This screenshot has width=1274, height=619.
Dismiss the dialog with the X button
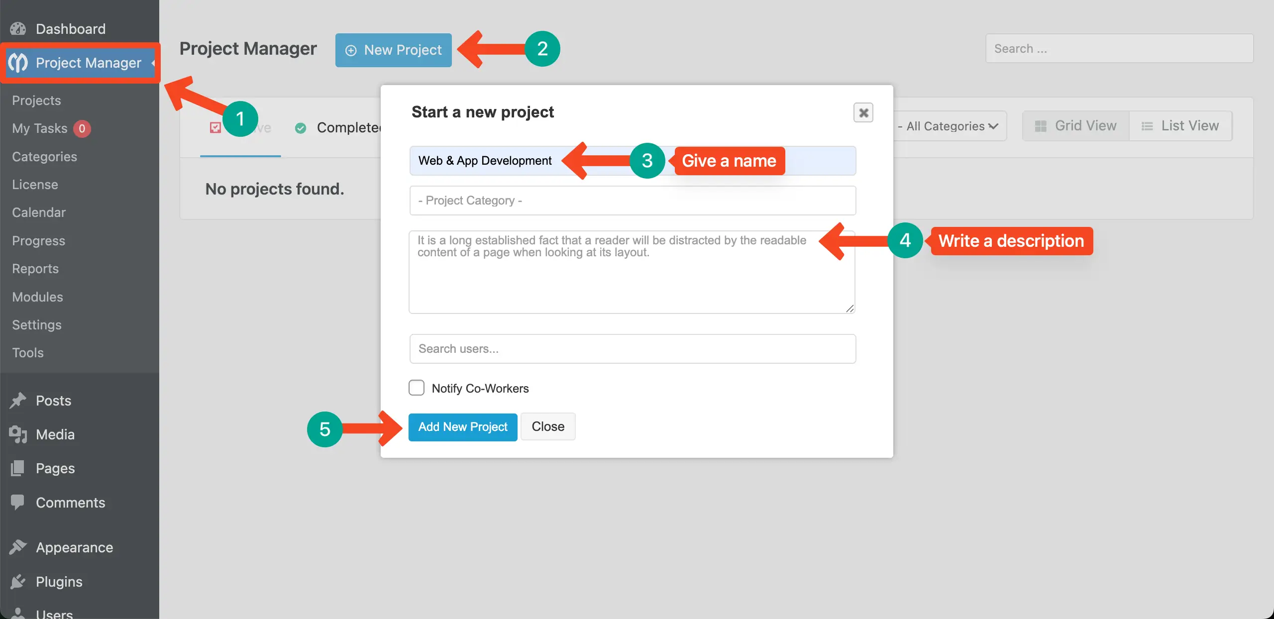[x=863, y=113]
